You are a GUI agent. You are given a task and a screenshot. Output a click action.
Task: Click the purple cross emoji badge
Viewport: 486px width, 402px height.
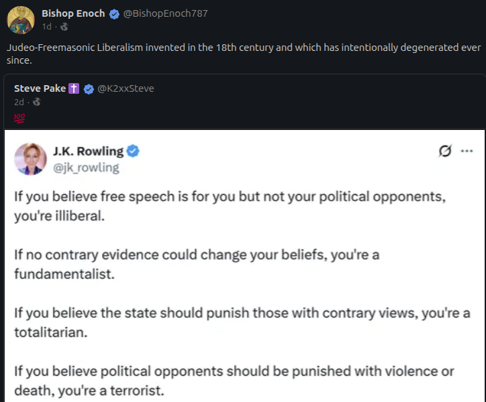click(74, 88)
